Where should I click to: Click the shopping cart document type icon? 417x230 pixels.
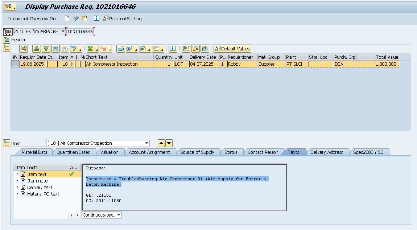pos(8,32)
